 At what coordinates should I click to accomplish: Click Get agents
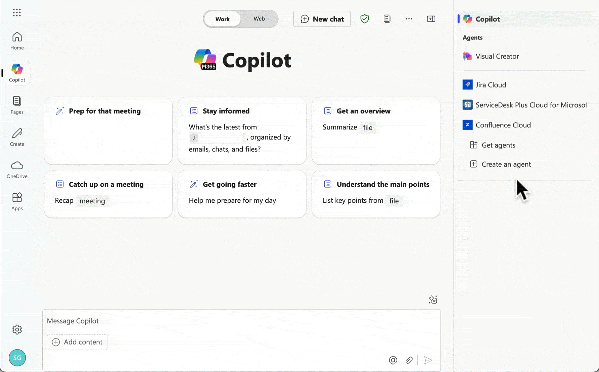click(493, 145)
